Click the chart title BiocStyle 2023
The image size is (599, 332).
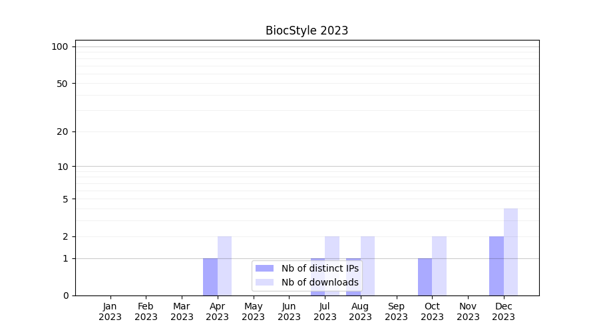coord(307,31)
